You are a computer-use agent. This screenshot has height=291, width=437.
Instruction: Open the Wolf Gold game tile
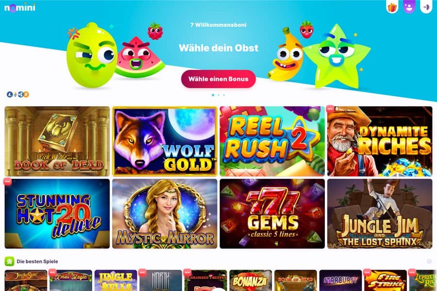(x=165, y=141)
